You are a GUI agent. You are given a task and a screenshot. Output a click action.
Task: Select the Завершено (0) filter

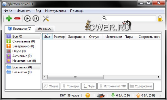tap(23, 46)
